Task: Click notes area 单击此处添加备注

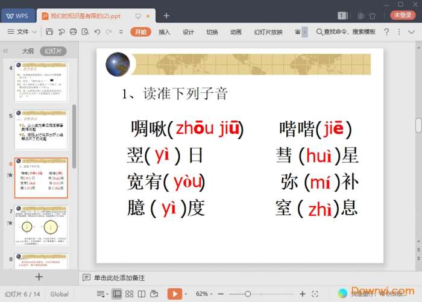Action: point(119,278)
